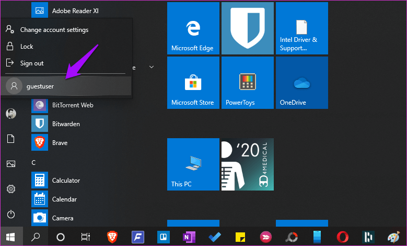Open Documents from the Start sidebar
Image resolution: width=407 pixels, height=246 pixels.
[x=11, y=139]
